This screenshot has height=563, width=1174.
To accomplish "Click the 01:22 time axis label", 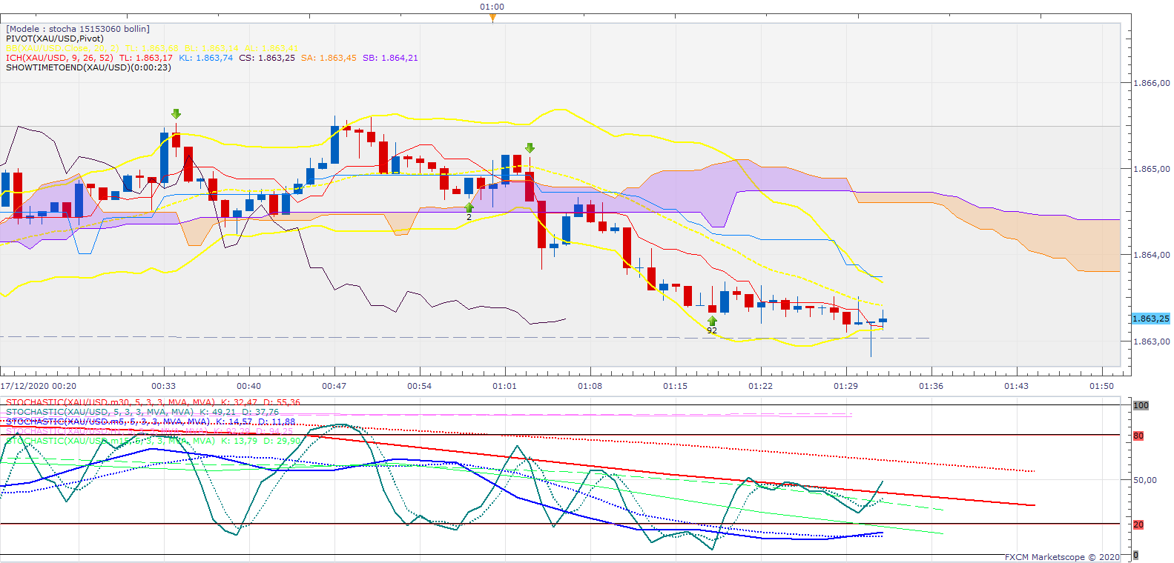I will pos(761,386).
